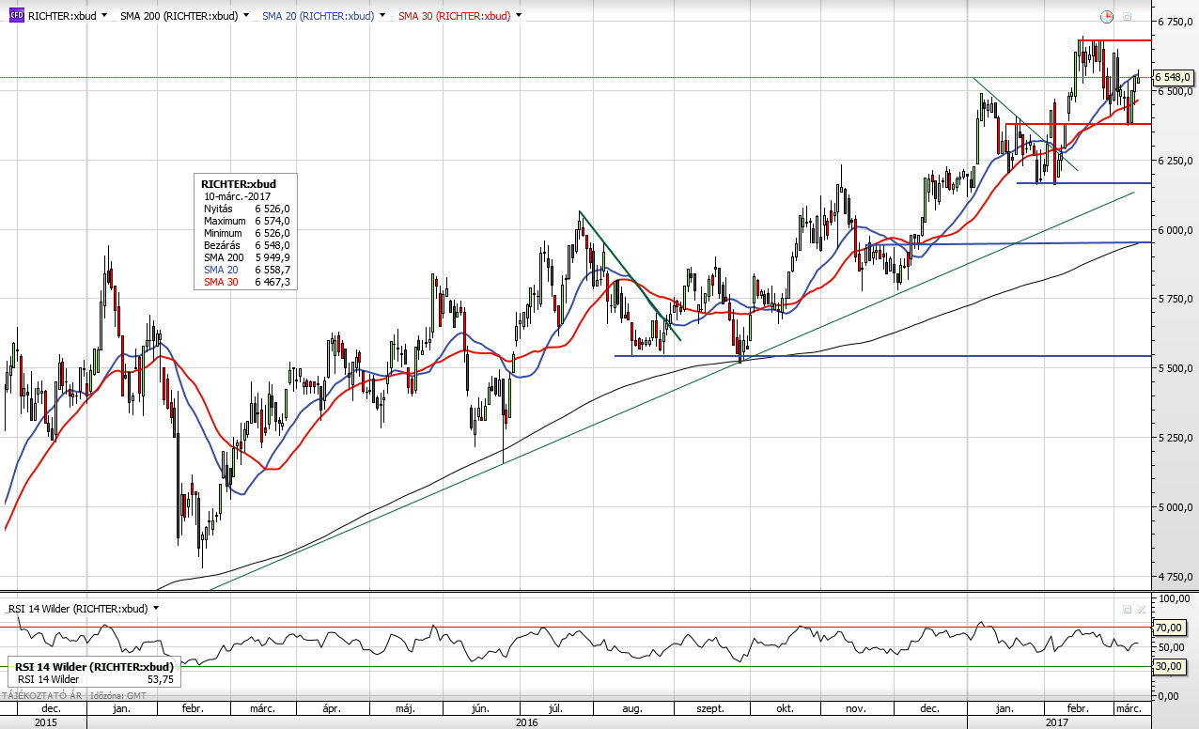This screenshot has width=1199, height=729.
Task: Click the 'Időzóna: GMT' status text
Action: pyautogui.click(x=117, y=695)
